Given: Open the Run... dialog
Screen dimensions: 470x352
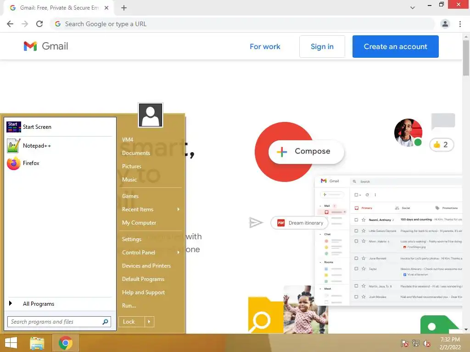Looking at the screenshot, I should (129, 306).
